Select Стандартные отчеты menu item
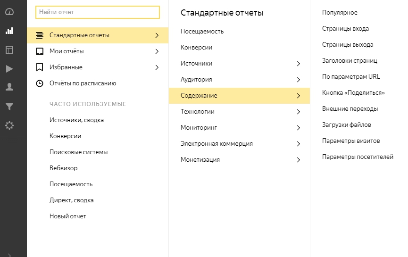The image size is (408, 257). coord(79,35)
